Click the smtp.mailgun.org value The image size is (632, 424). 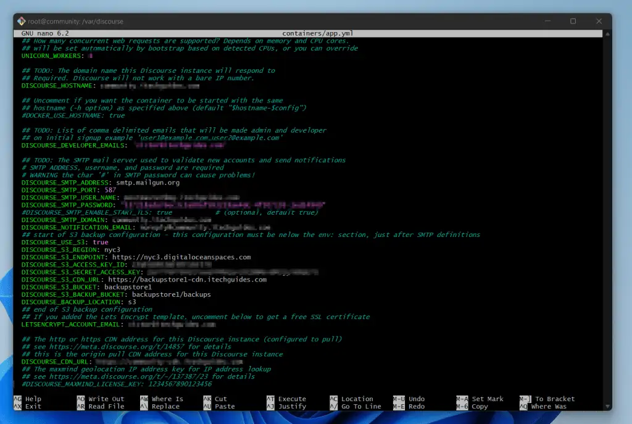[x=148, y=183]
